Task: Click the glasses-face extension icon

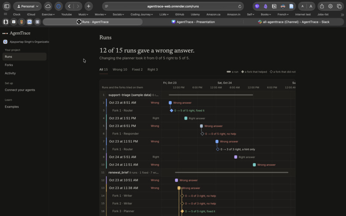Action: tap(282, 6)
